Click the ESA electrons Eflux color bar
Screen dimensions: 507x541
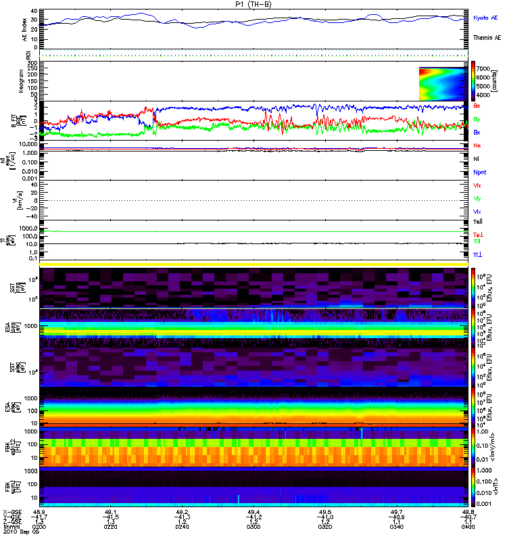tap(473, 407)
